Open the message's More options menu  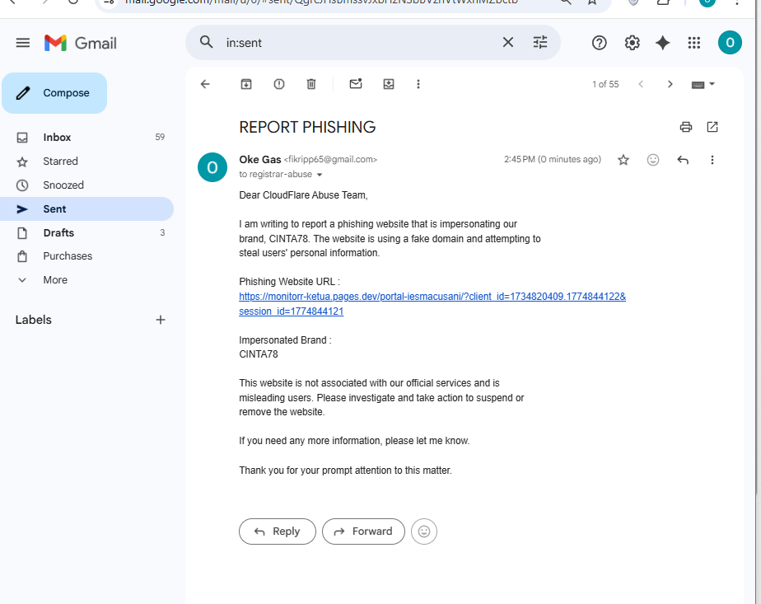tap(712, 160)
